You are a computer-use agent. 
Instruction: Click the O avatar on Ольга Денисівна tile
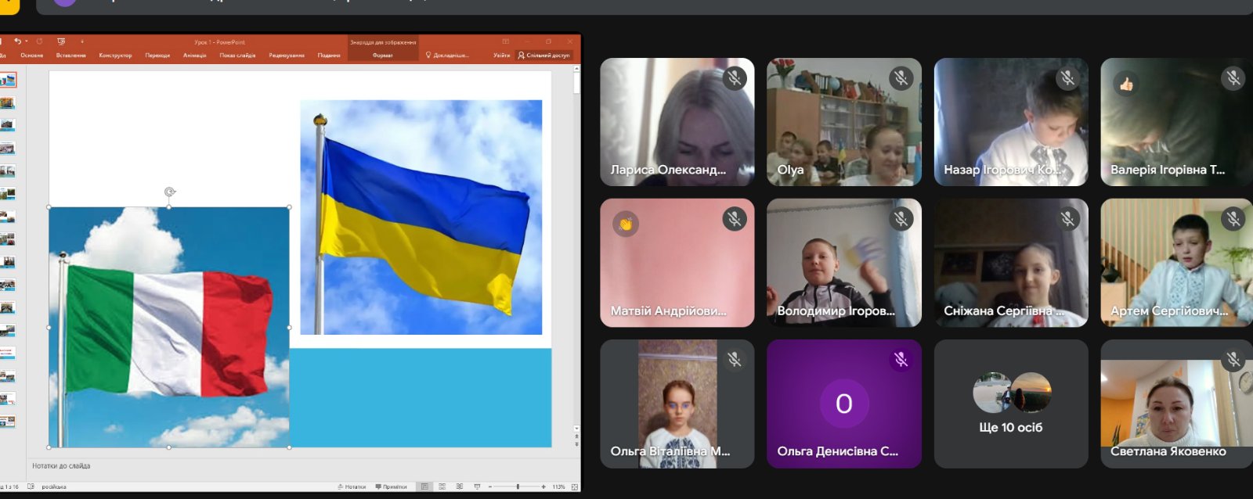(x=843, y=404)
